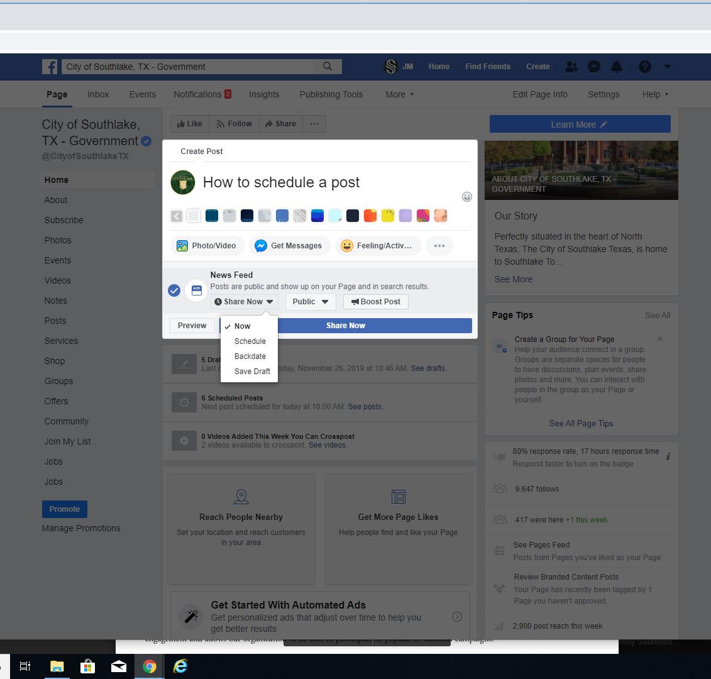Click the See drafts link

[427, 368]
